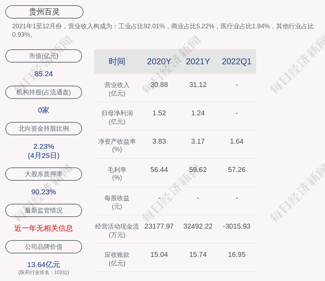Click gross margin value 56.44
The width and height of the screenshot is (325, 281).
(159, 170)
